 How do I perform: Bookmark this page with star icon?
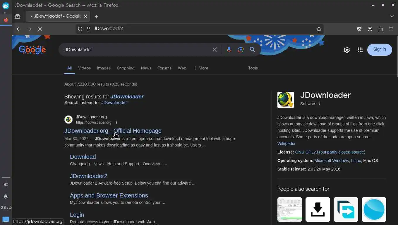pyautogui.click(x=319, y=29)
